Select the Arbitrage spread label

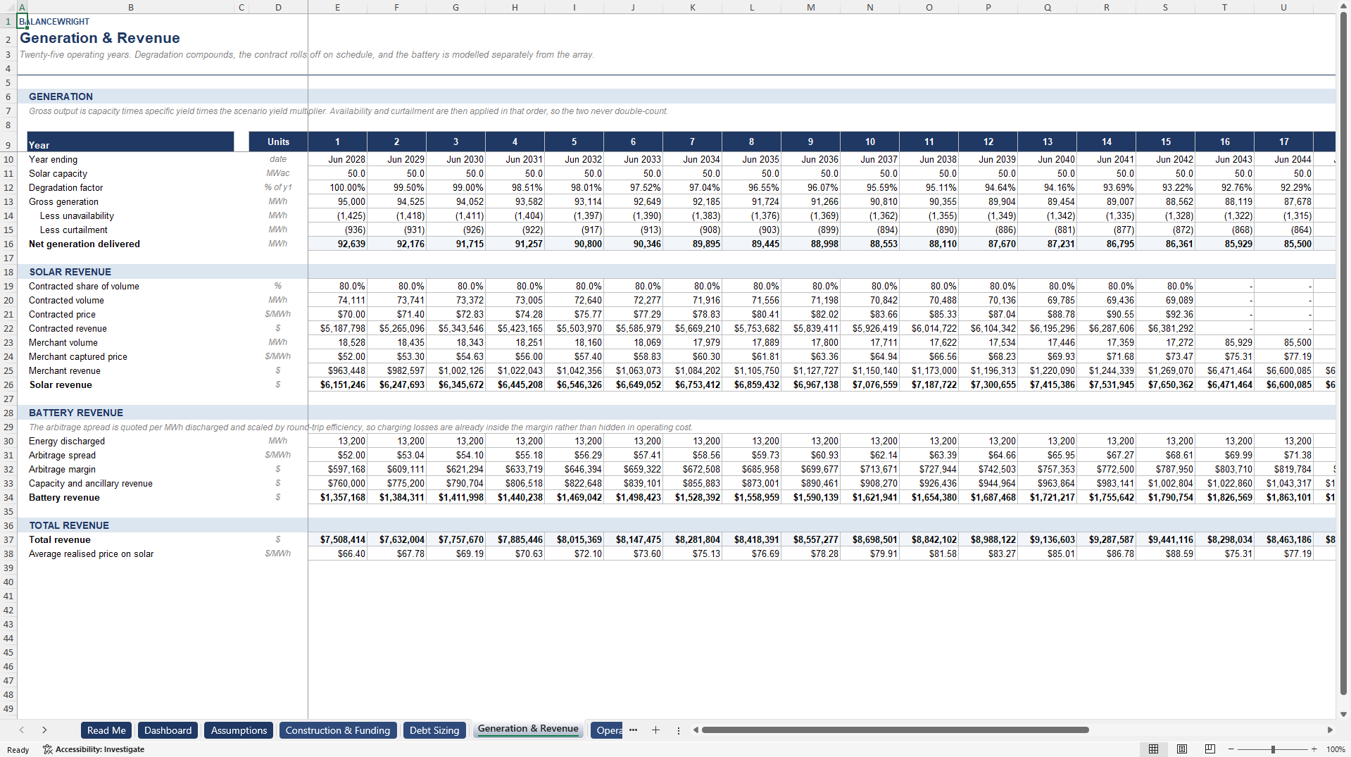(62, 456)
